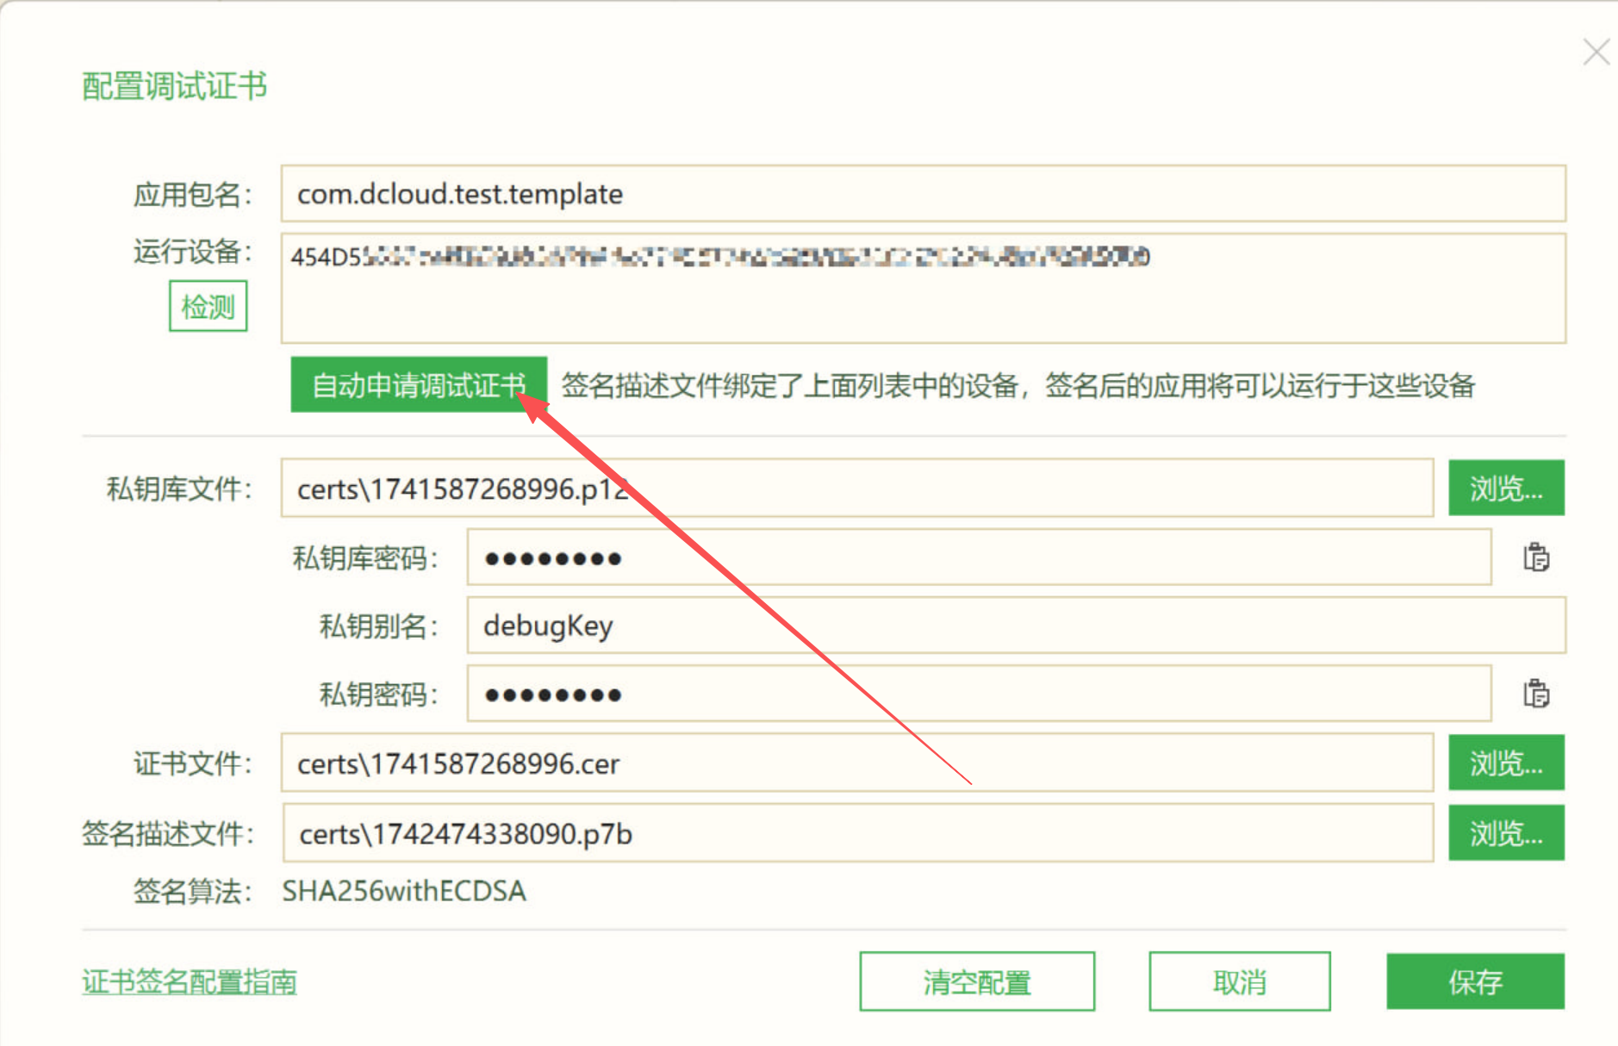Viewport: 1618px width, 1046px height.
Task: Focus the 应用包名 input field
Action: coord(922,194)
